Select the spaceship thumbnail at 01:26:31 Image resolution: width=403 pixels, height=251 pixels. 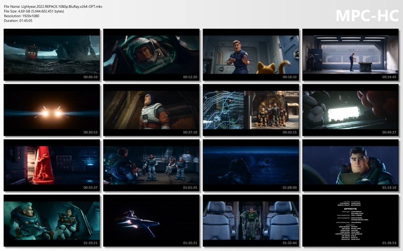click(151, 220)
